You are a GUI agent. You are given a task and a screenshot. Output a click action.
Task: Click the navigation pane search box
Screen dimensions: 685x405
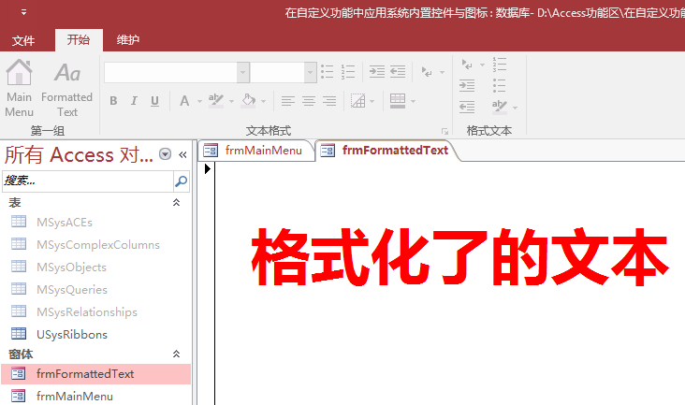click(88, 181)
